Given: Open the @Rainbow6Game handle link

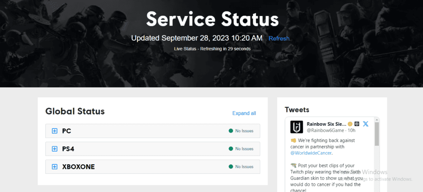Looking at the screenshot, I should click(325, 131).
